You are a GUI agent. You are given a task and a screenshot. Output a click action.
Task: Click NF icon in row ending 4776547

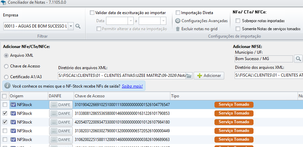point(13,105)
